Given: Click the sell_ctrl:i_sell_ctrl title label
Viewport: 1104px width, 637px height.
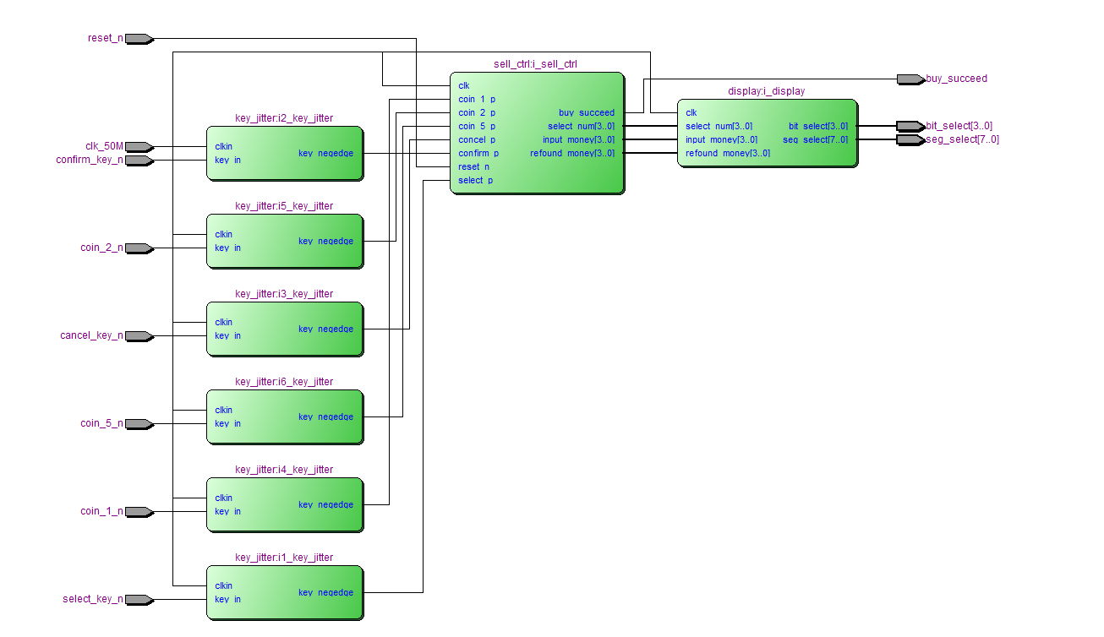Looking at the screenshot, I should coord(536,64).
